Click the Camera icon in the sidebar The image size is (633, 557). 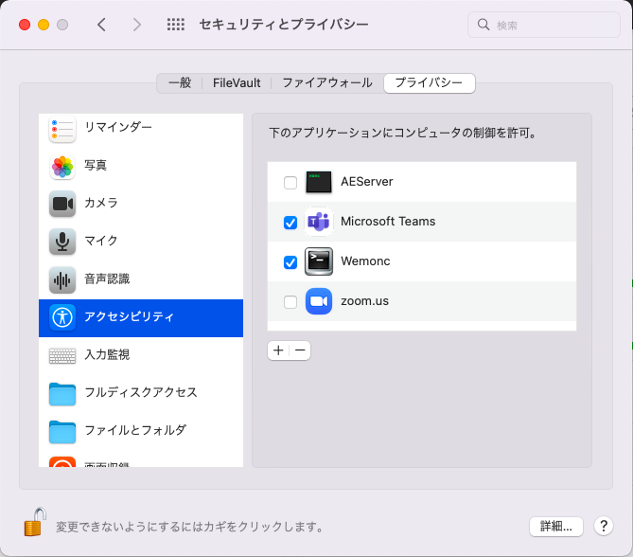pyautogui.click(x=62, y=204)
